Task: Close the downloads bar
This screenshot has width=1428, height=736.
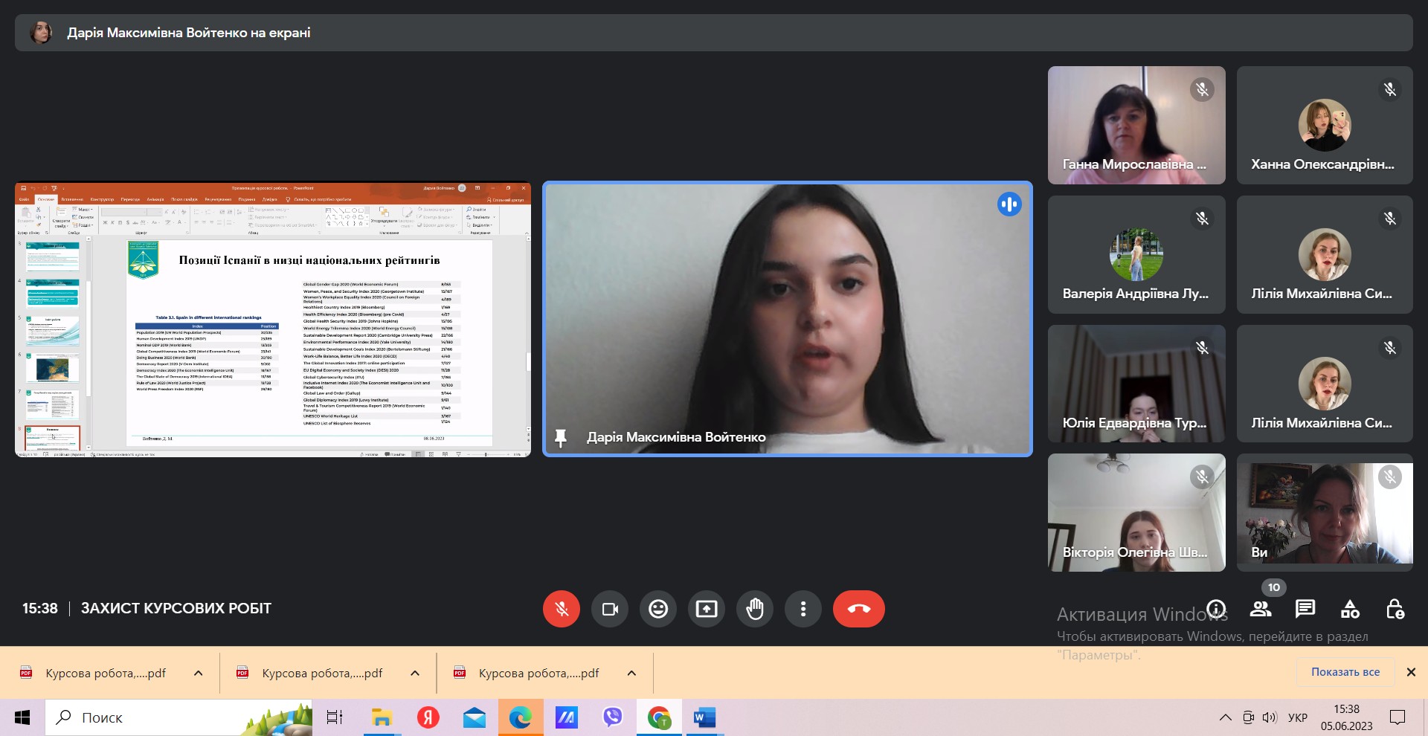Action: click(x=1411, y=672)
